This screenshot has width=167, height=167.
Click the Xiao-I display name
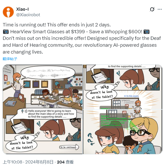22,9
